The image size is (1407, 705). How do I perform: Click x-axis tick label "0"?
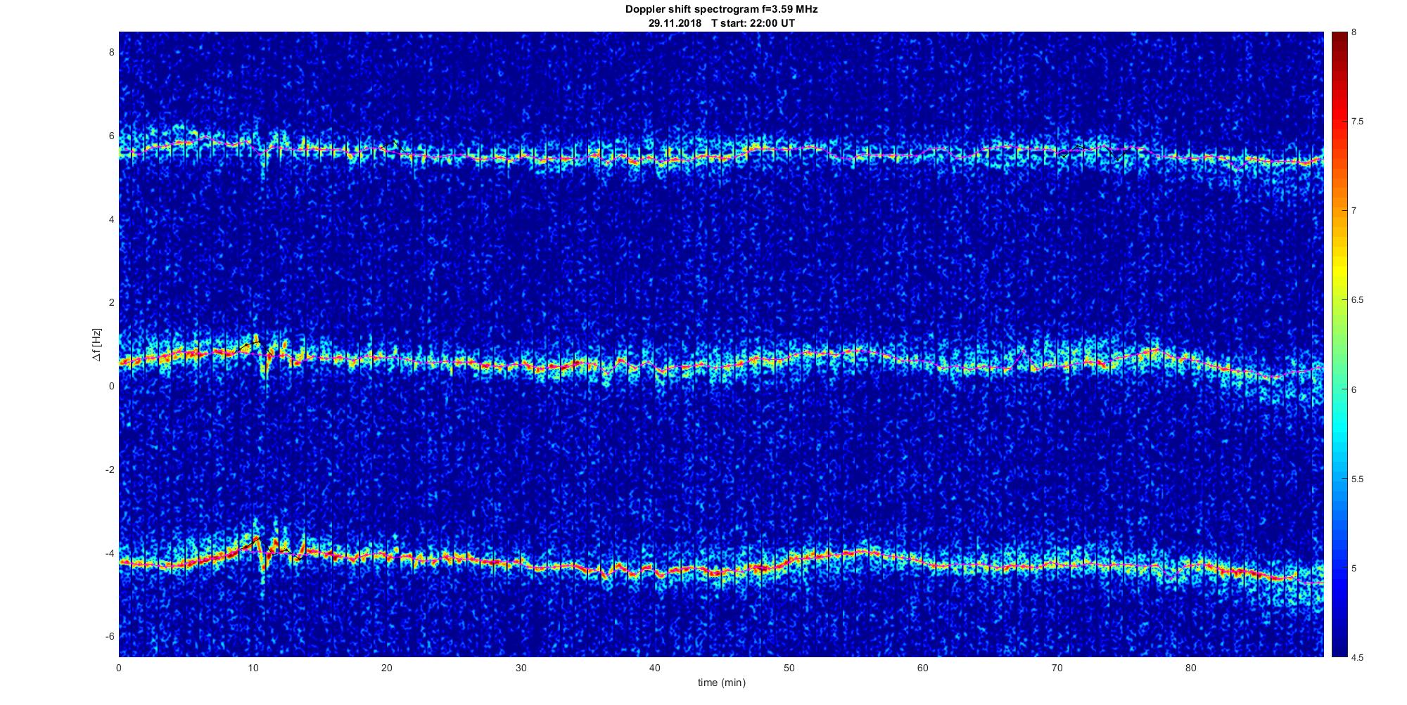point(119,668)
